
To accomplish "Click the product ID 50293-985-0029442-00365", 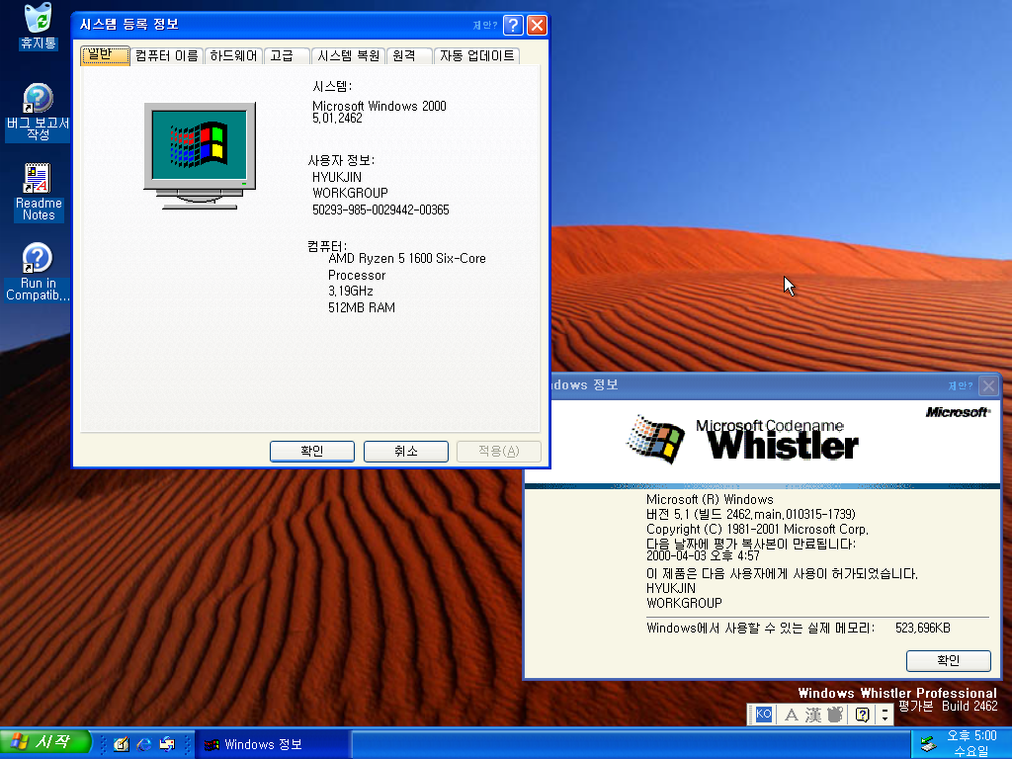I will point(380,210).
